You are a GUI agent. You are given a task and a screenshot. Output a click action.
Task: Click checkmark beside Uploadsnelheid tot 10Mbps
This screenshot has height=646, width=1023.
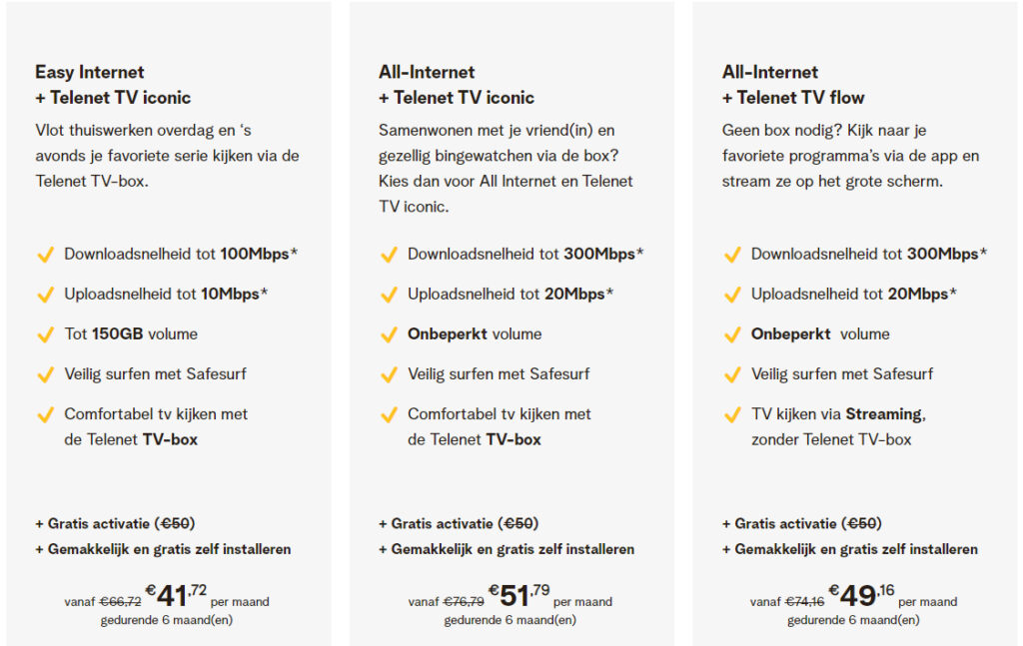coord(46,295)
